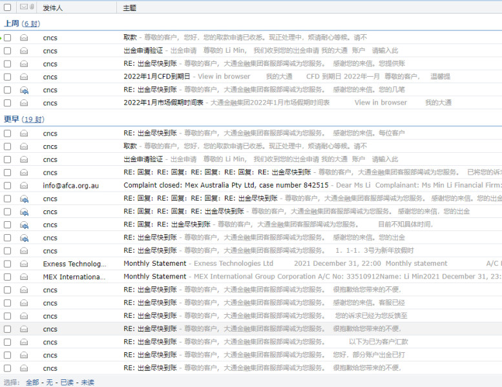Select the Exness Technologies email checkbox
This screenshot has width=502, height=387.
tap(8, 264)
